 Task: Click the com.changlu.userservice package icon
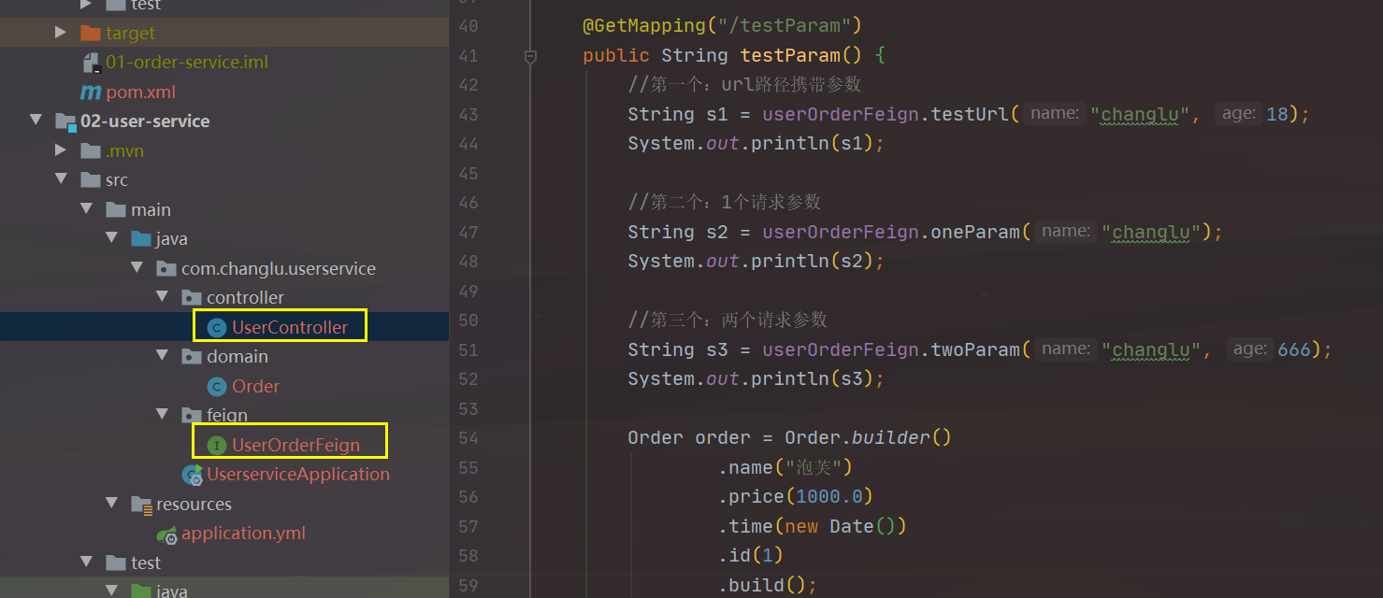click(x=166, y=268)
